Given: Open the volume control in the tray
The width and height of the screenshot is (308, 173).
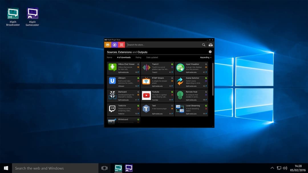Looking at the screenshot, I should [285, 168].
